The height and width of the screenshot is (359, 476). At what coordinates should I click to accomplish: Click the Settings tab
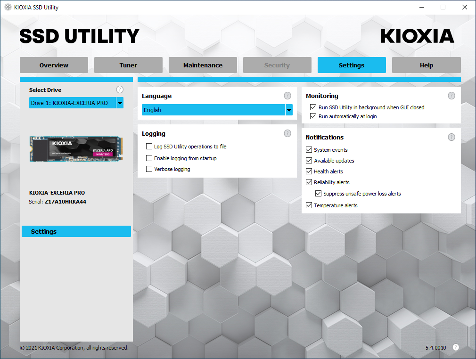(x=352, y=65)
